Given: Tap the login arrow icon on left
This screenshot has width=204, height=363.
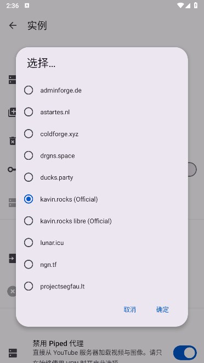Looking at the screenshot, I should click(12, 258).
